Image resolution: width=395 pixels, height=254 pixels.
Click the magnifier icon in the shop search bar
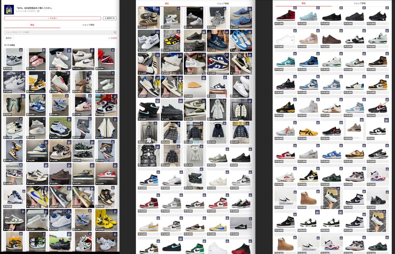[x=115, y=33]
